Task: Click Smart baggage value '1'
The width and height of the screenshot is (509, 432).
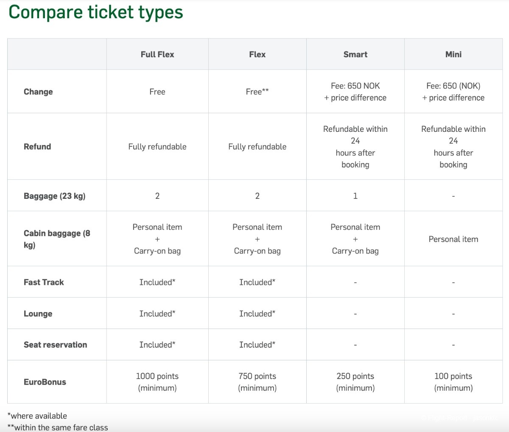Action: (x=355, y=196)
